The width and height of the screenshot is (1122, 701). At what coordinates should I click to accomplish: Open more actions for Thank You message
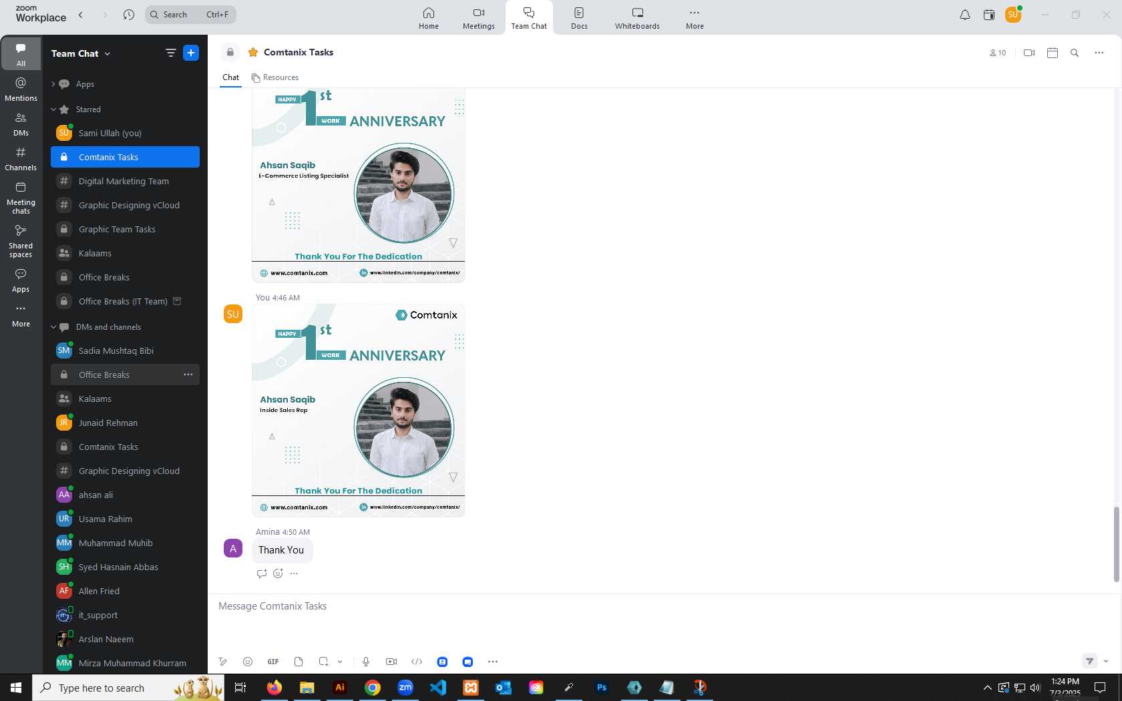tap(294, 573)
